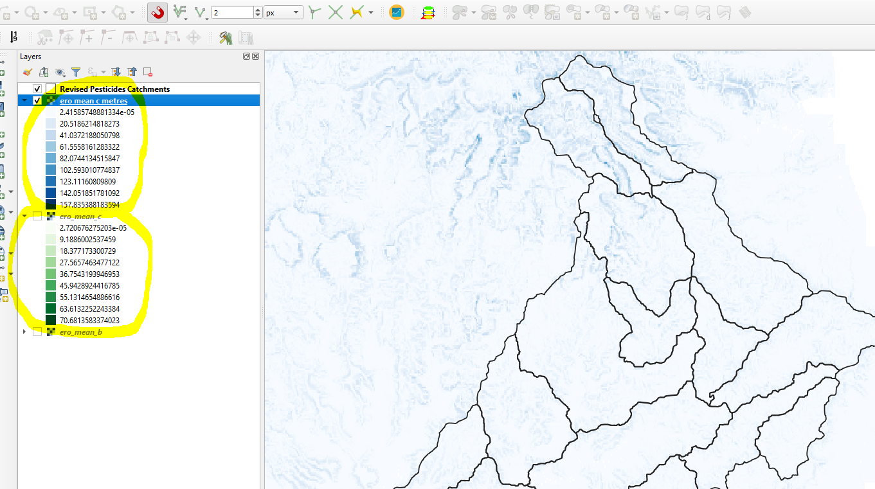The image size is (875, 489).
Task: Click the sort order numbering icon
Action: click(x=14, y=37)
